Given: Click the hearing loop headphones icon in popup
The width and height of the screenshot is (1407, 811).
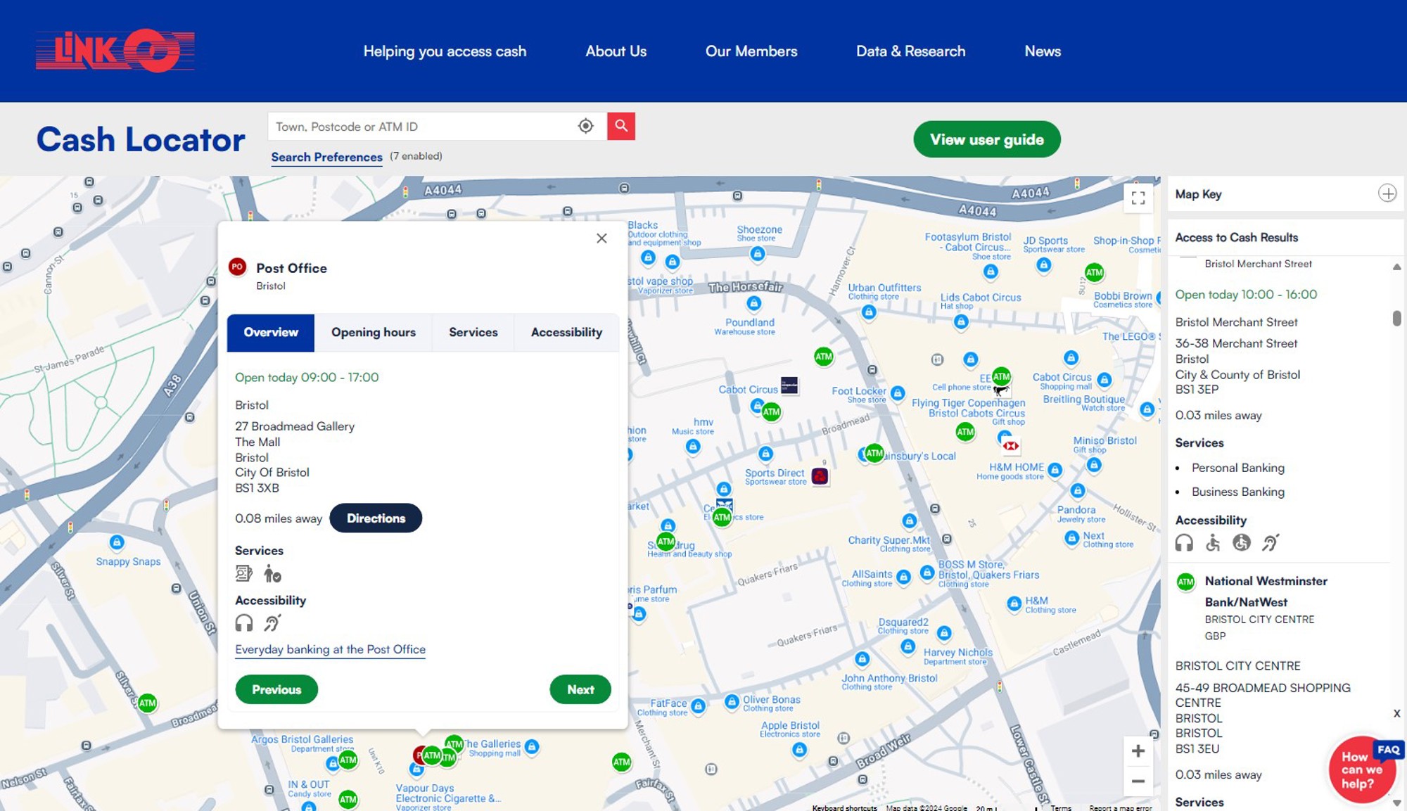Looking at the screenshot, I should pos(243,622).
